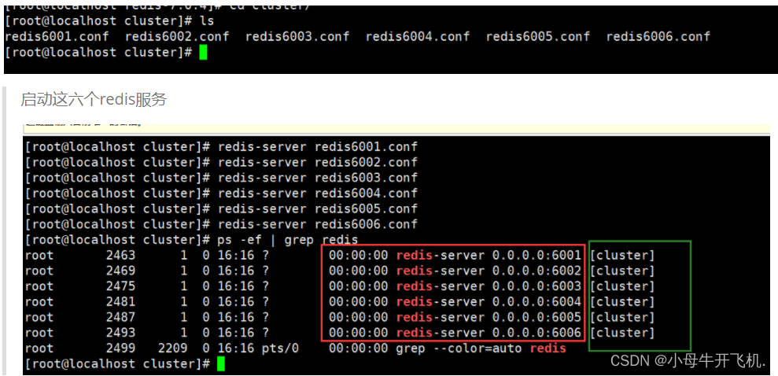Click [cluster] label on the 6006 row
778x376 pixels.
[622, 333]
